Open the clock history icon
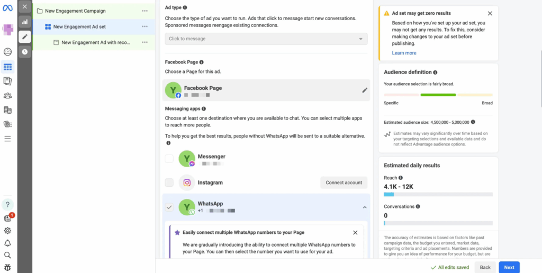Image resolution: width=542 pixels, height=273 pixels. point(24,51)
